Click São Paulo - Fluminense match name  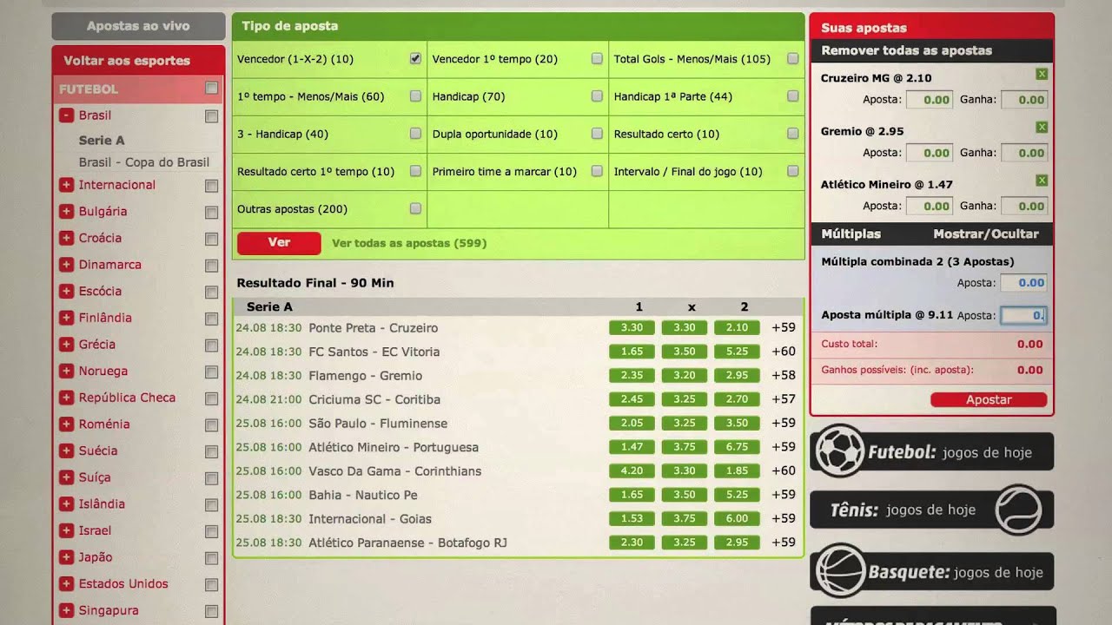[378, 424]
